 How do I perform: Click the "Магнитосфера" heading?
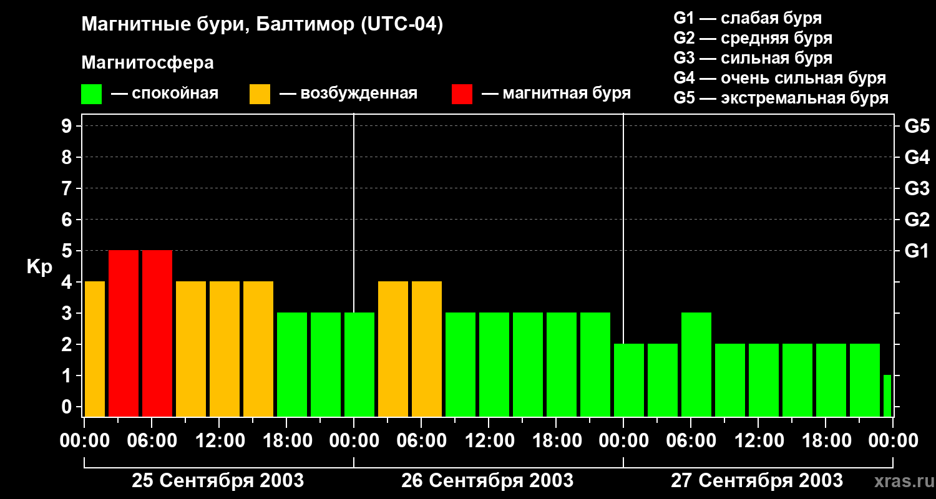coord(147,63)
